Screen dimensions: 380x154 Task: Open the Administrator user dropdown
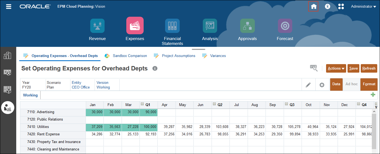[363, 7]
